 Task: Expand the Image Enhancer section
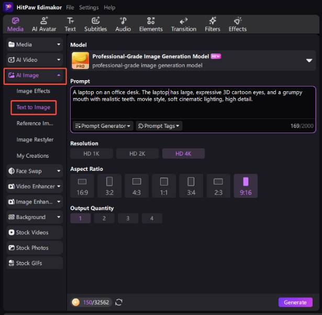(35, 202)
